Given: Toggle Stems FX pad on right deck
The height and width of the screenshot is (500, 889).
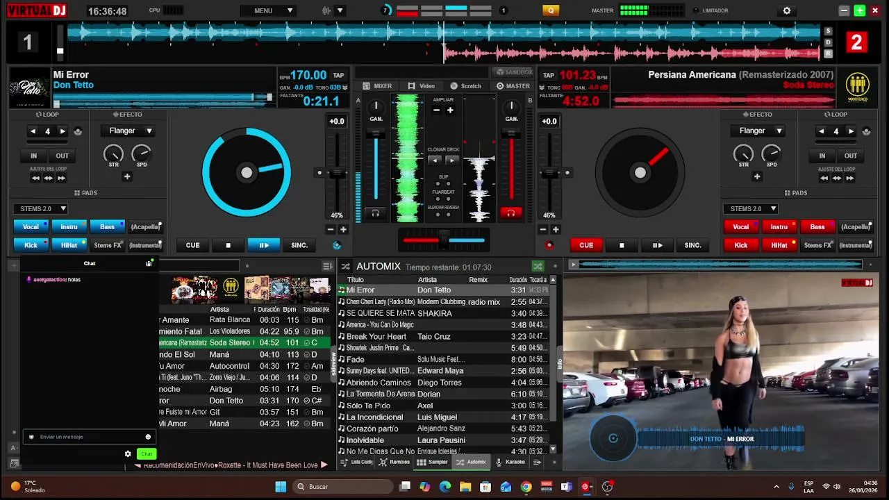Looking at the screenshot, I should (x=817, y=245).
